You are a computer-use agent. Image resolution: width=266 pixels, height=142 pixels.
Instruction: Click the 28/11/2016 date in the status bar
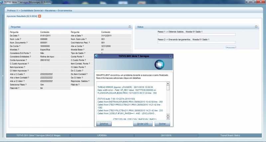tap(166, 136)
